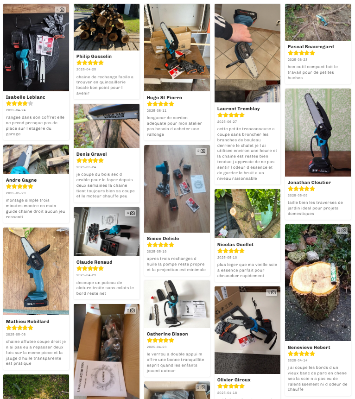View Philip Gosselin's firewood pile photo
The image size is (355, 399).
(x=107, y=27)
